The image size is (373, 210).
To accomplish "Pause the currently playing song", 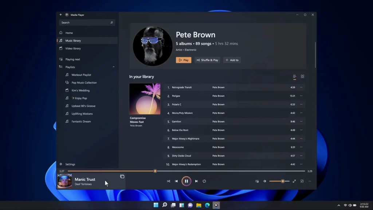I will (x=186, y=181).
